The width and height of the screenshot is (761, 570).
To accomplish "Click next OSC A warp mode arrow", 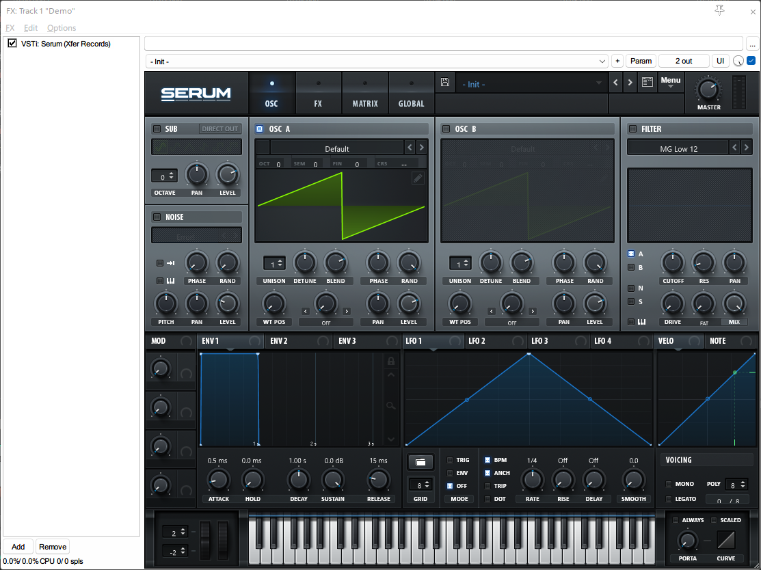I will [x=347, y=312].
